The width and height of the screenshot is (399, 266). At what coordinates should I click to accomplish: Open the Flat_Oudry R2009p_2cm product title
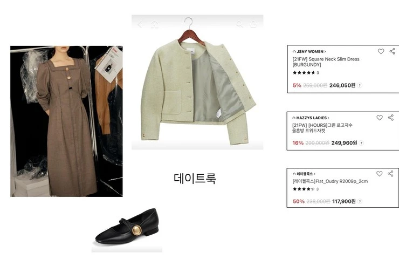tap(330, 181)
